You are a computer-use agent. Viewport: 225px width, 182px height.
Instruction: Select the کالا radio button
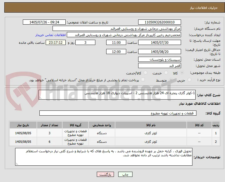182,73
